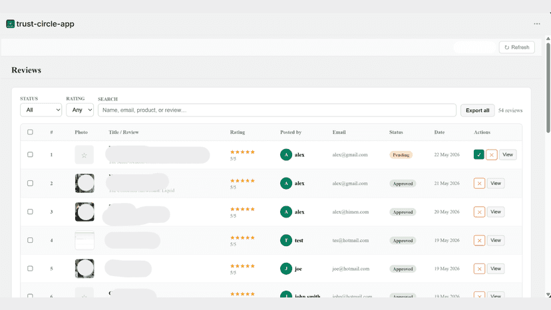The height and width of the screenshot is (310, 551).
Task: View the review posted by joe
Action: pyautogui.click(x=496, y=269)
